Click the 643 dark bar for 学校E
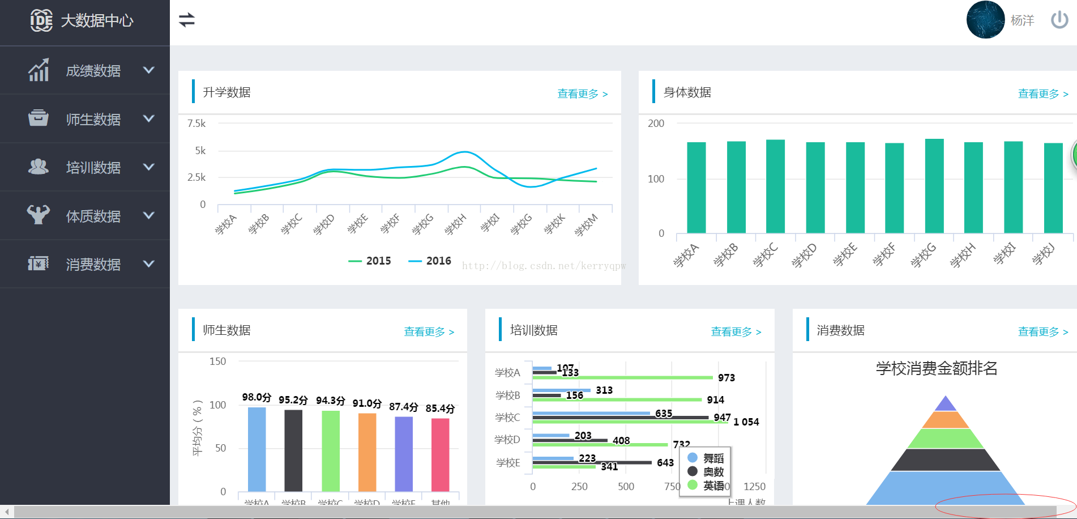 click(592, 462)
